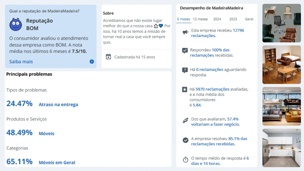
Task: Open the sofas showroom thumbnail
Action: pyautogui.click(x=282, y=106)
